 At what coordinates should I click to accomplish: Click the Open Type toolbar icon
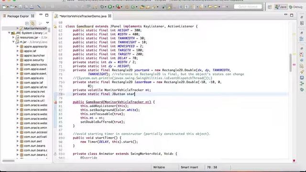click(x=142, y=7)
